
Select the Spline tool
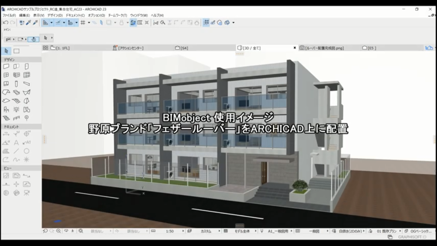point(16,160)
